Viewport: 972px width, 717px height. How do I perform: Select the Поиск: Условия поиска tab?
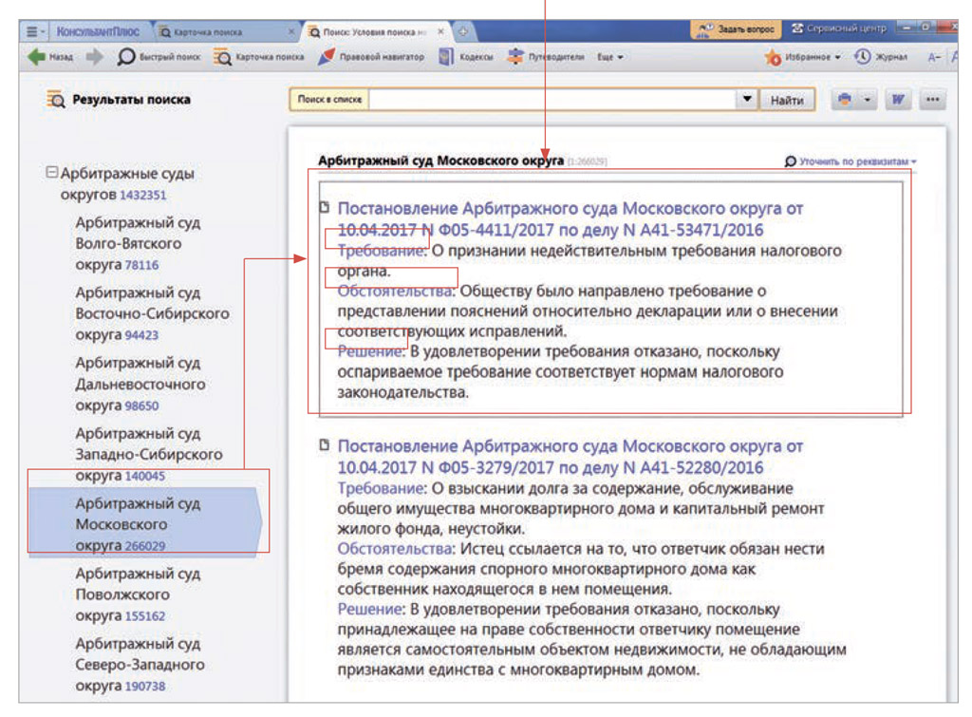[376, 31]
